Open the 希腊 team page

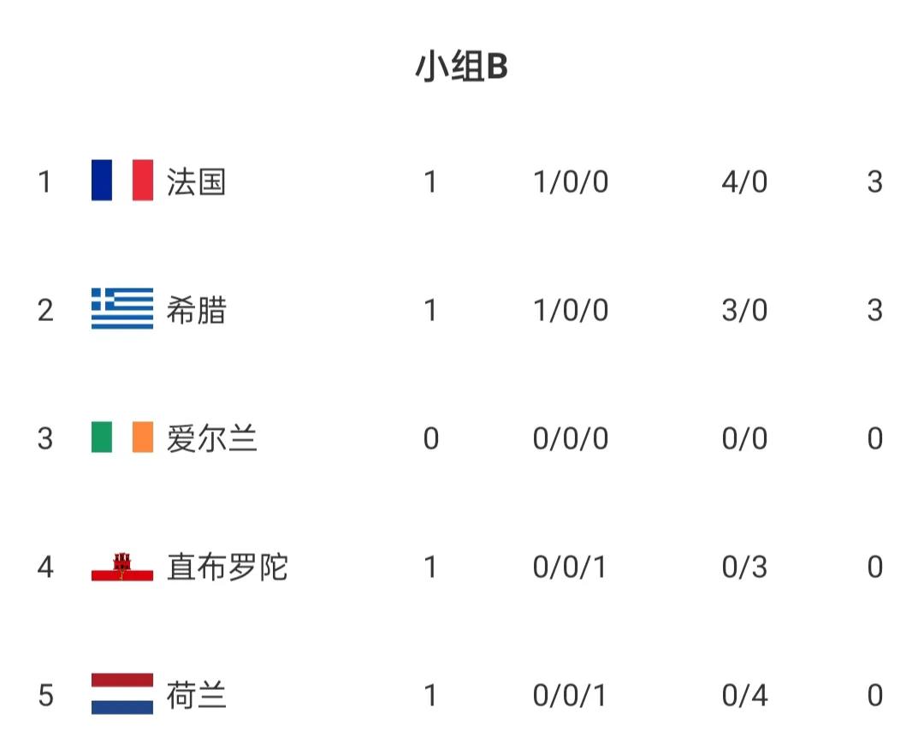click(x=196, y=310)
